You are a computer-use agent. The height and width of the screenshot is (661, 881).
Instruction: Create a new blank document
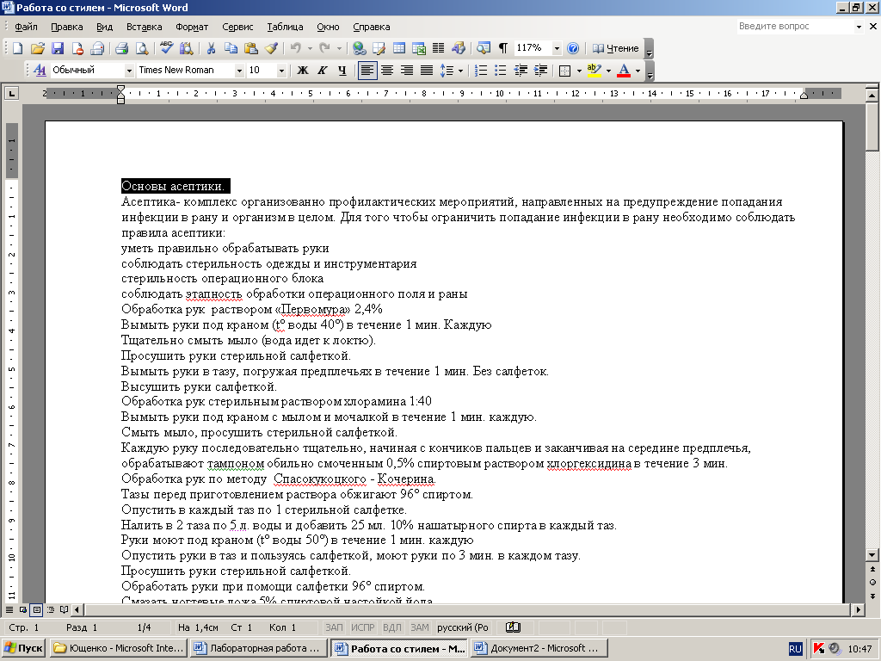17,48
